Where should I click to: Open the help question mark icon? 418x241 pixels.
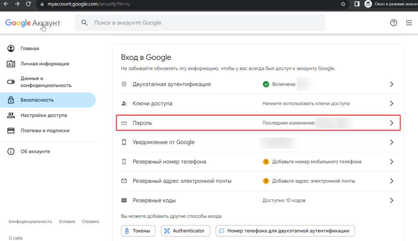point(394,23)
